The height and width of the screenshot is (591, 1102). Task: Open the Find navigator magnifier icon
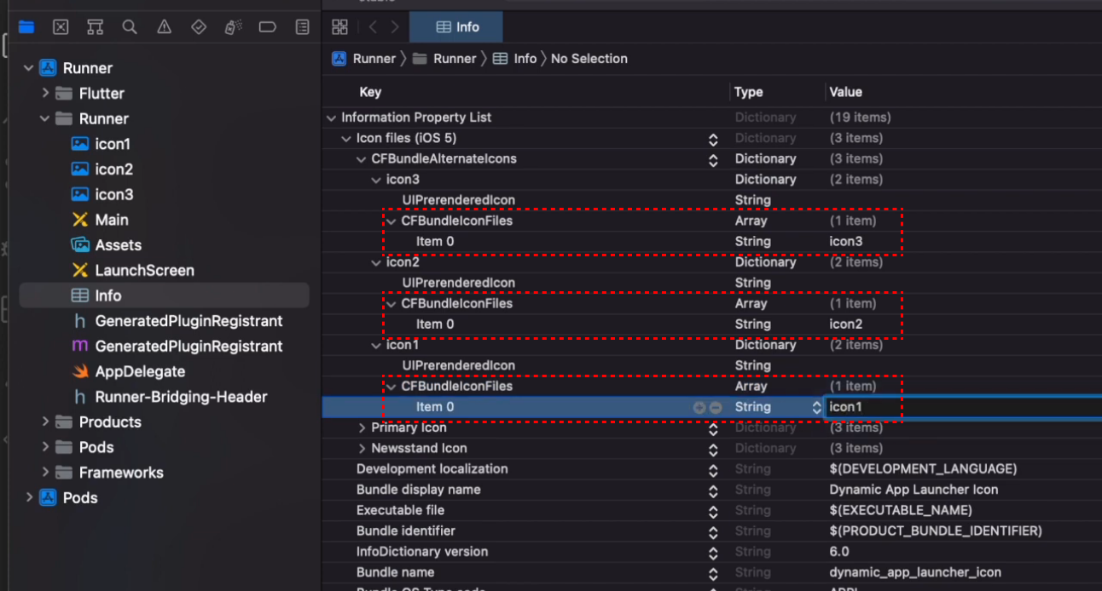[x=130, y=27]
